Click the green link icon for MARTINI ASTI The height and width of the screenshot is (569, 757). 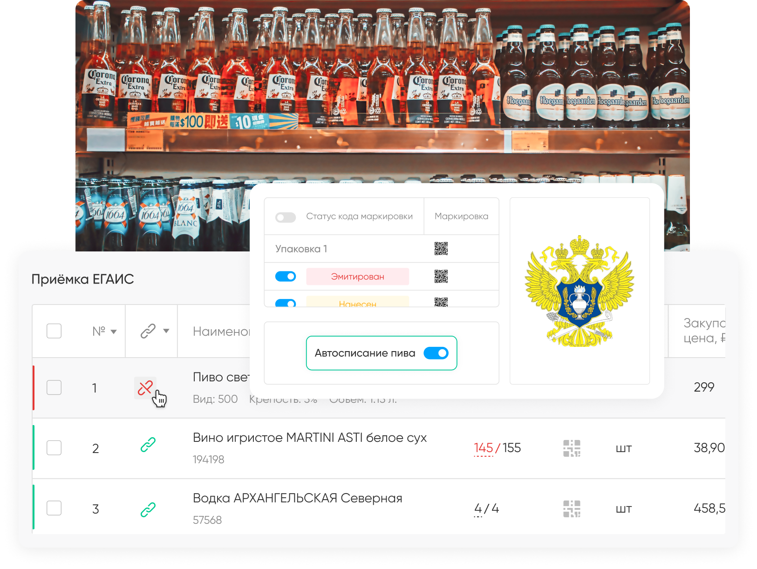click(148, 445)
